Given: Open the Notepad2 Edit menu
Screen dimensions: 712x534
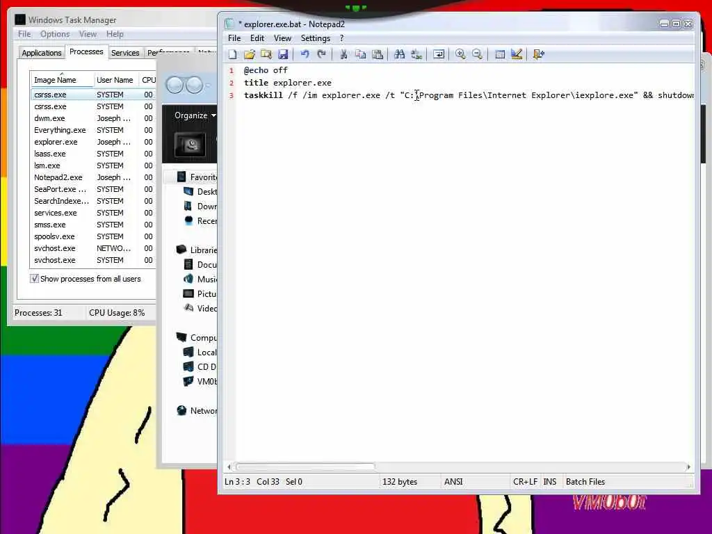Looking at the screenshot, I should click(257, 38).
